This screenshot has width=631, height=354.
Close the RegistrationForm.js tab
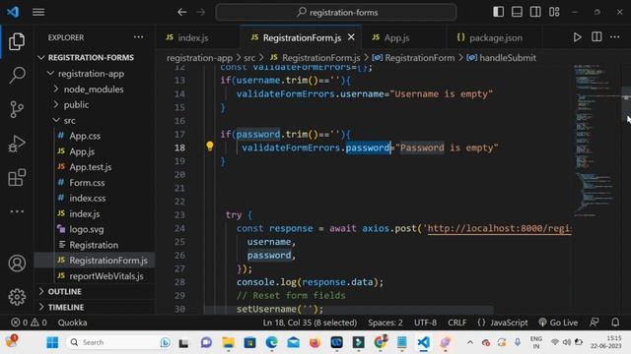351,37
